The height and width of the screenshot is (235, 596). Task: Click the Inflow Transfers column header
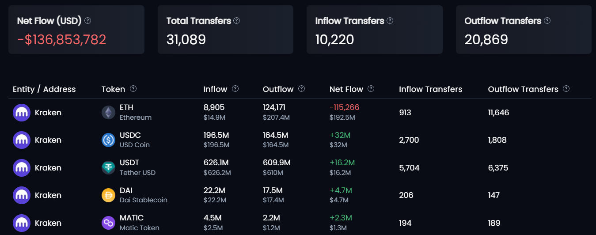coord(431,89)
